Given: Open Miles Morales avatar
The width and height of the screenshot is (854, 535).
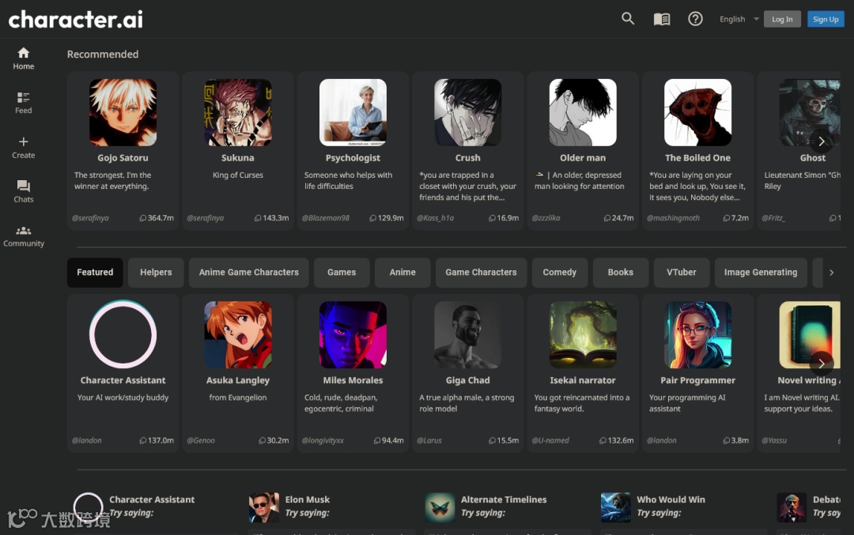Looking at the screenshot, I should coord(353,335).
